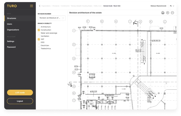Print the revision drawing
Viewport: 181px width, 116px height.
coord(163,13)
